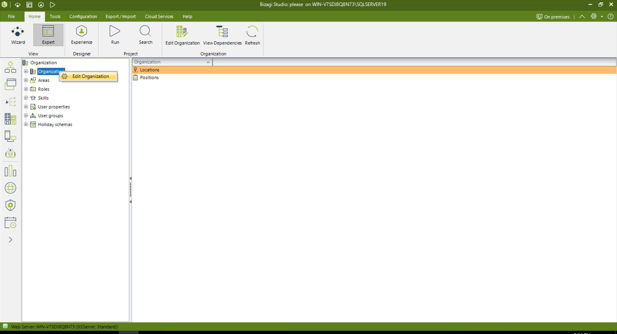This screenshot has height=334, width=617.
Task: Switch to Expert view
Action: coord(48,35)
